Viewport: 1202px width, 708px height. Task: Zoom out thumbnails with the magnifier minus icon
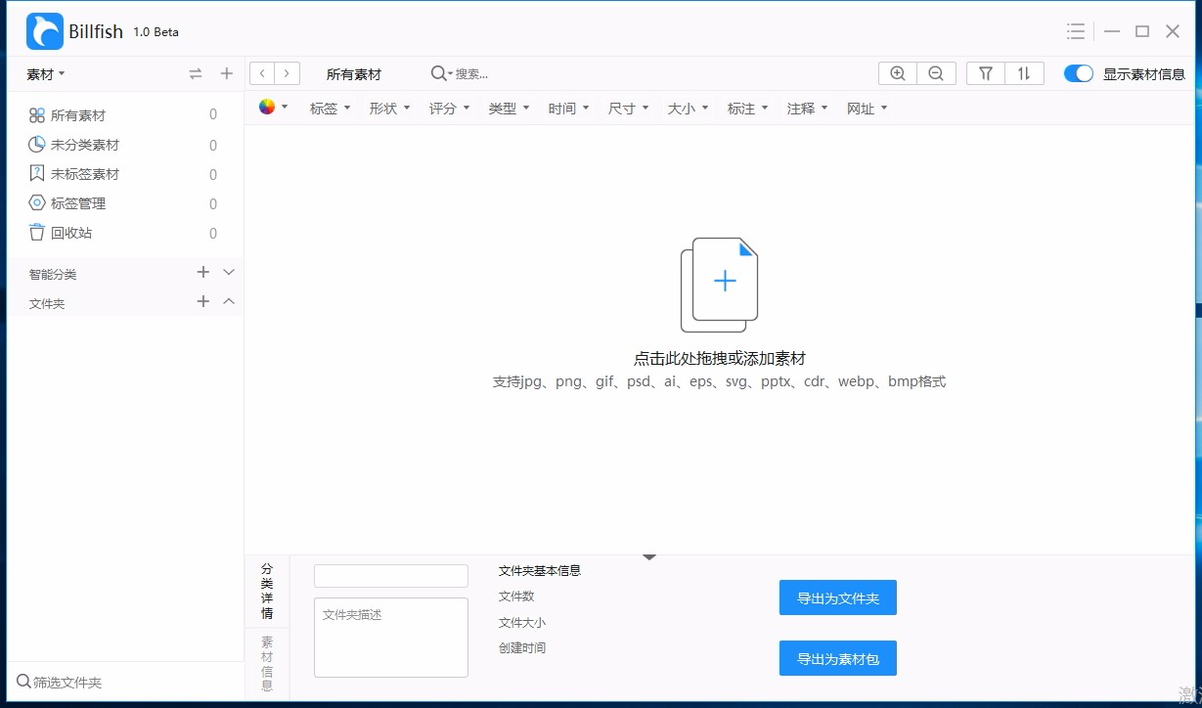pyautogui.click(x=936, y=72)
